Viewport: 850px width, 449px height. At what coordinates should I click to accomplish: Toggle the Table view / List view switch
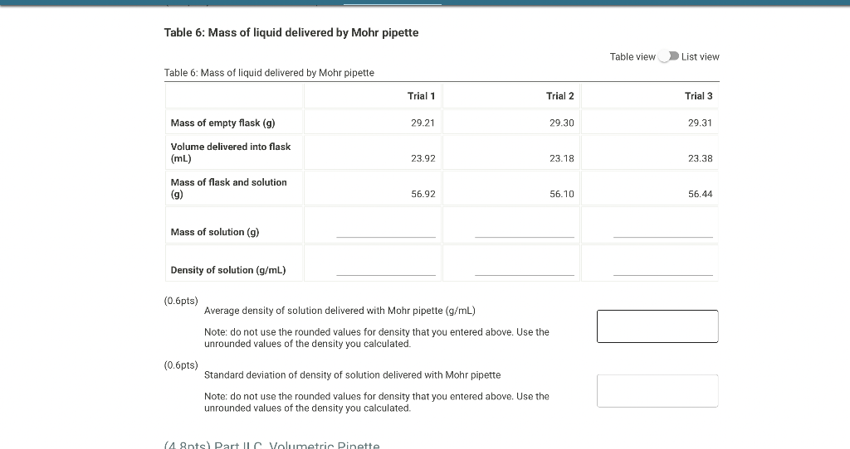pos(668,56)
